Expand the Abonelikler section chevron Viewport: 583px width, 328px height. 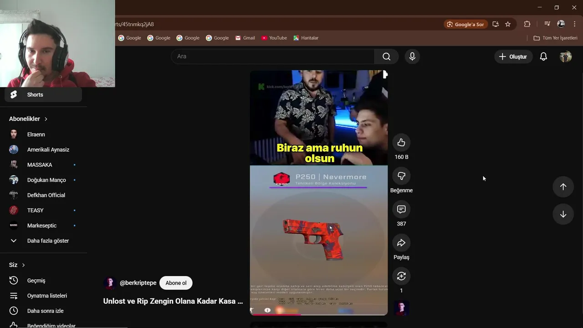(46, 119)
